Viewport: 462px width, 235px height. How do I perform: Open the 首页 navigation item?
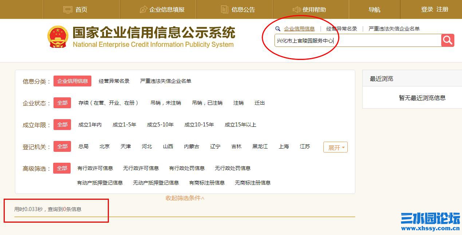click(x=82, y=9)
